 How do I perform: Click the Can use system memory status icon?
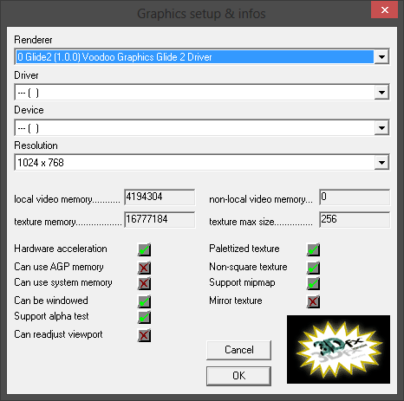(x=144, y=283)
